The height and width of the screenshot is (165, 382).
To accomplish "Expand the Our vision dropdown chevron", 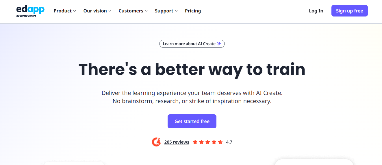I will click(x=110, y=11).
